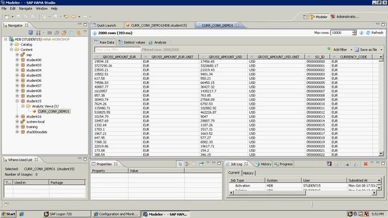Click the first system tray shield icon
Image resolution: width=388 pixels, height=218 pixels.
pos(350,214)
